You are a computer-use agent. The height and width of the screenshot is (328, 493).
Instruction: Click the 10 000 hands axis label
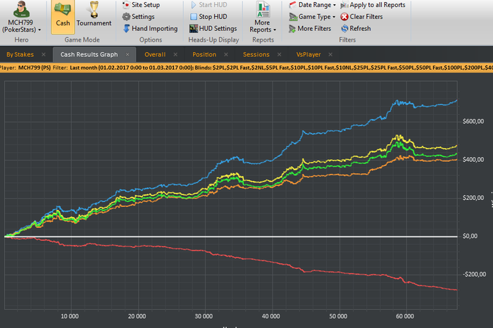click(x=70, y=316)
